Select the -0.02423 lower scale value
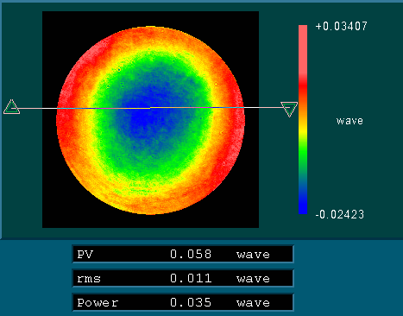The width and height of the screenshot is (403, 316). (340, 214)
